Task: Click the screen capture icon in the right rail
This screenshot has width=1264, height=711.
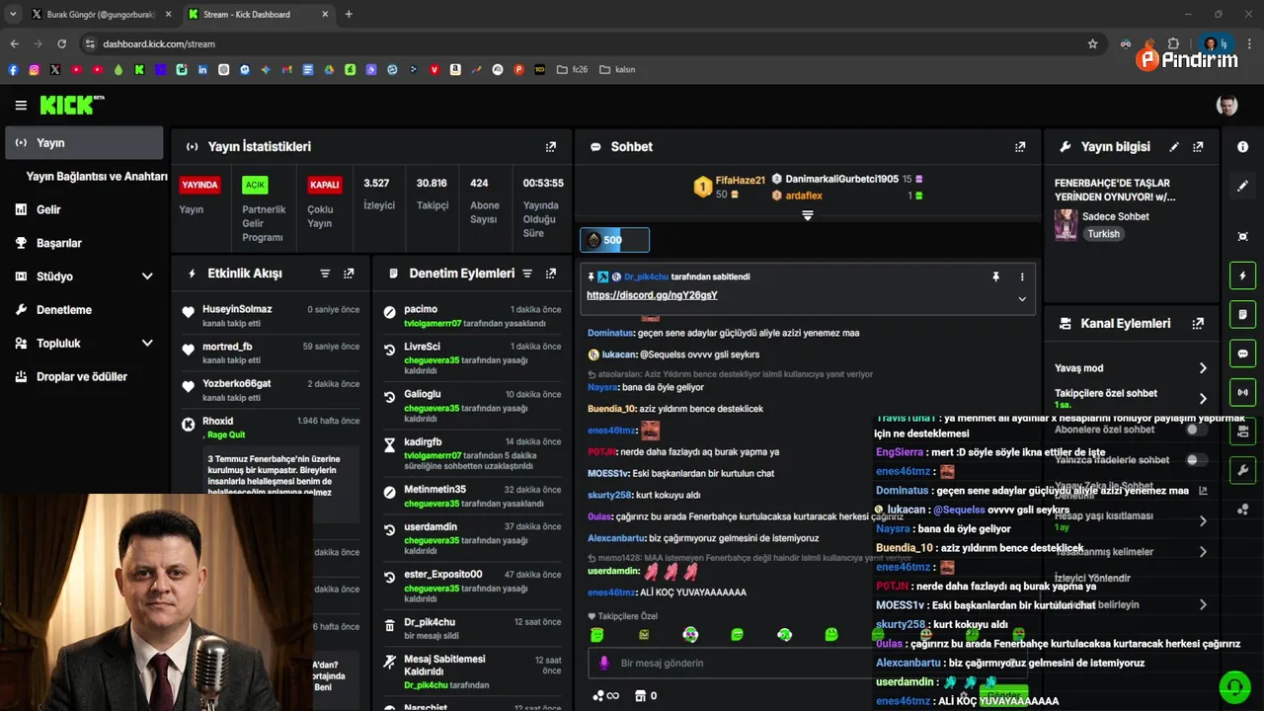Action: 1242,236
